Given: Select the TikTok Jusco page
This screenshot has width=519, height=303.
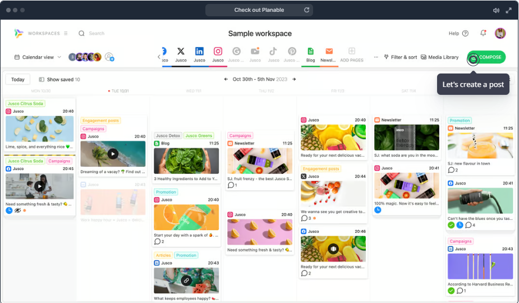Looking at the screenshot, I should pyautogui.click(x=273, y=55).
